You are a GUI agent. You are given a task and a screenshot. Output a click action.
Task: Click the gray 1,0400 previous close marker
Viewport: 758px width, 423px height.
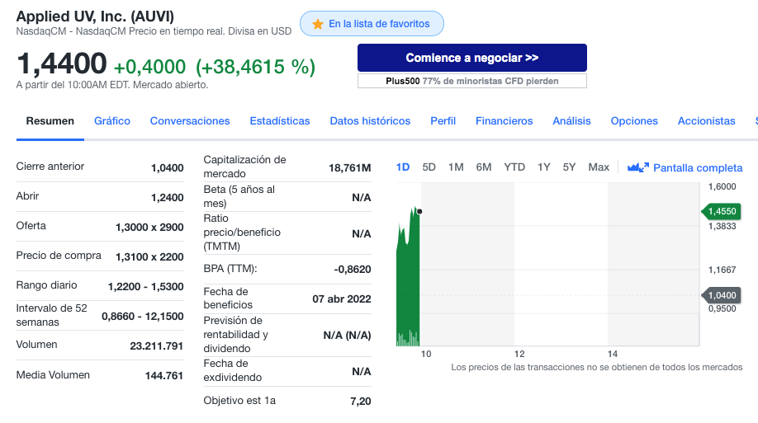pyautogui.click(x=722, y=295)
